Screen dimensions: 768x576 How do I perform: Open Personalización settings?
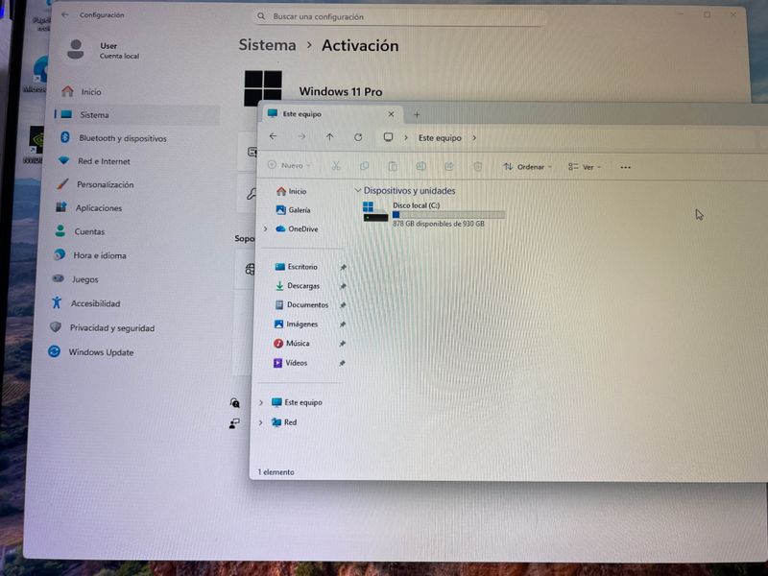click(95, 184)
